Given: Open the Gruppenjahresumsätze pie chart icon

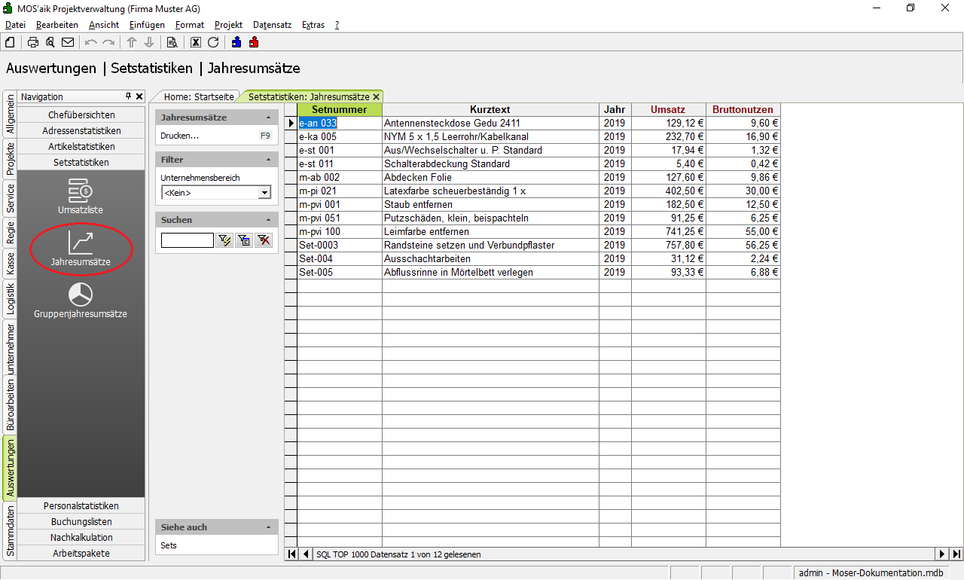Looking at the screenshot, I should coord(80,300).
